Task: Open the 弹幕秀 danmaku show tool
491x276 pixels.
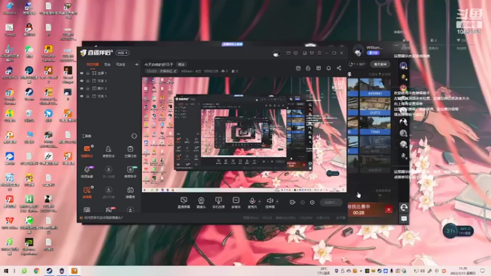Action: (130, 193)
